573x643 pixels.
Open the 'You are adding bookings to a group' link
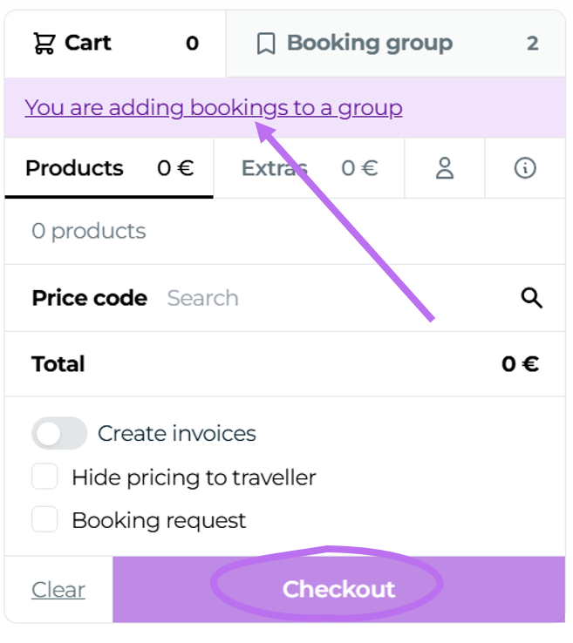pos(214,108)
